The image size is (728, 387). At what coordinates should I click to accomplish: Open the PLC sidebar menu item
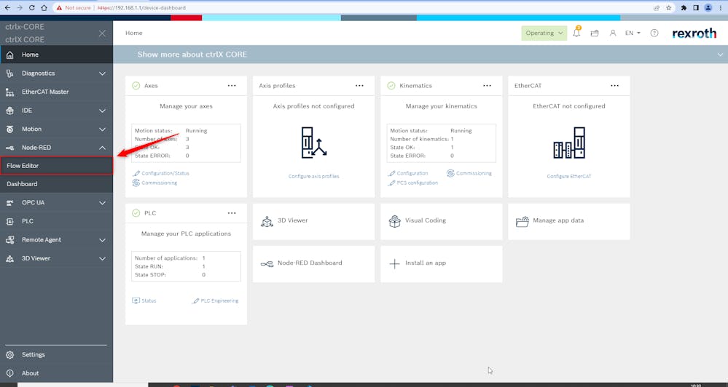(x=56, y=221)
